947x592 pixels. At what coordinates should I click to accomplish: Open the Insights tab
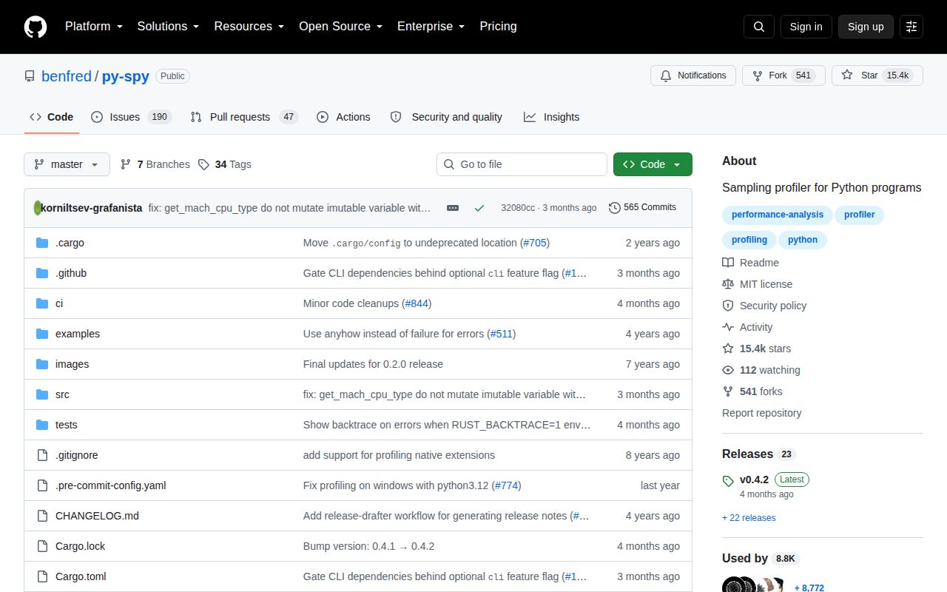551,117
